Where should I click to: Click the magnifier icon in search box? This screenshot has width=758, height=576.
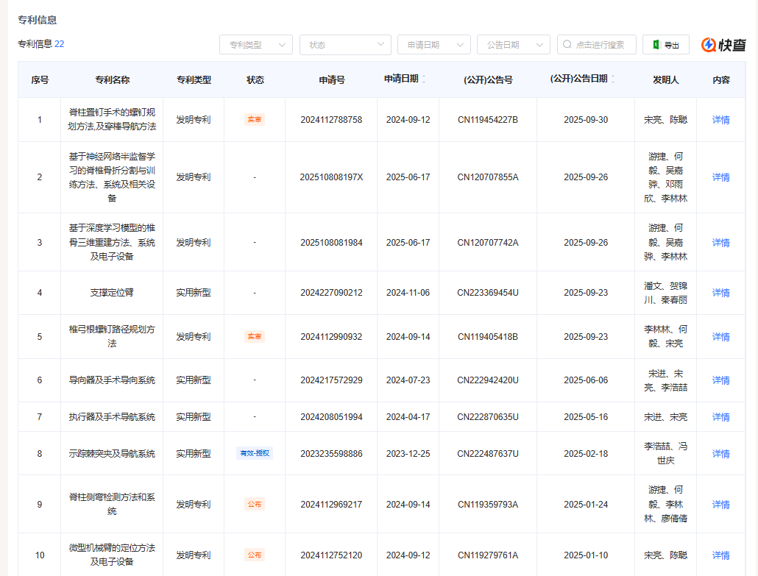coord(567,45)
